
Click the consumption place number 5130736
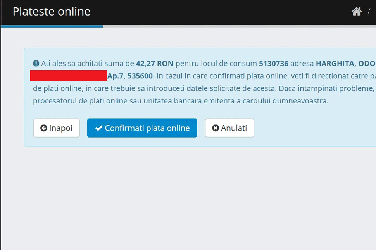click(274, 64)
